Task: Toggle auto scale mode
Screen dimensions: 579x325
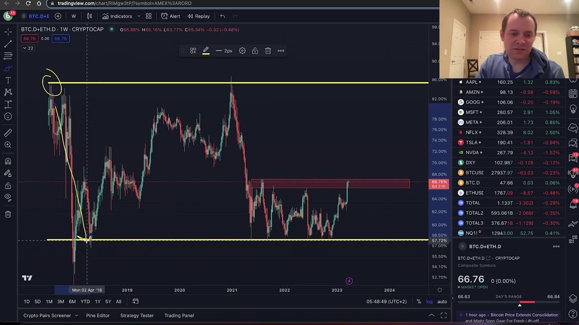Action: pyautogui.click(x=442, y=302)
